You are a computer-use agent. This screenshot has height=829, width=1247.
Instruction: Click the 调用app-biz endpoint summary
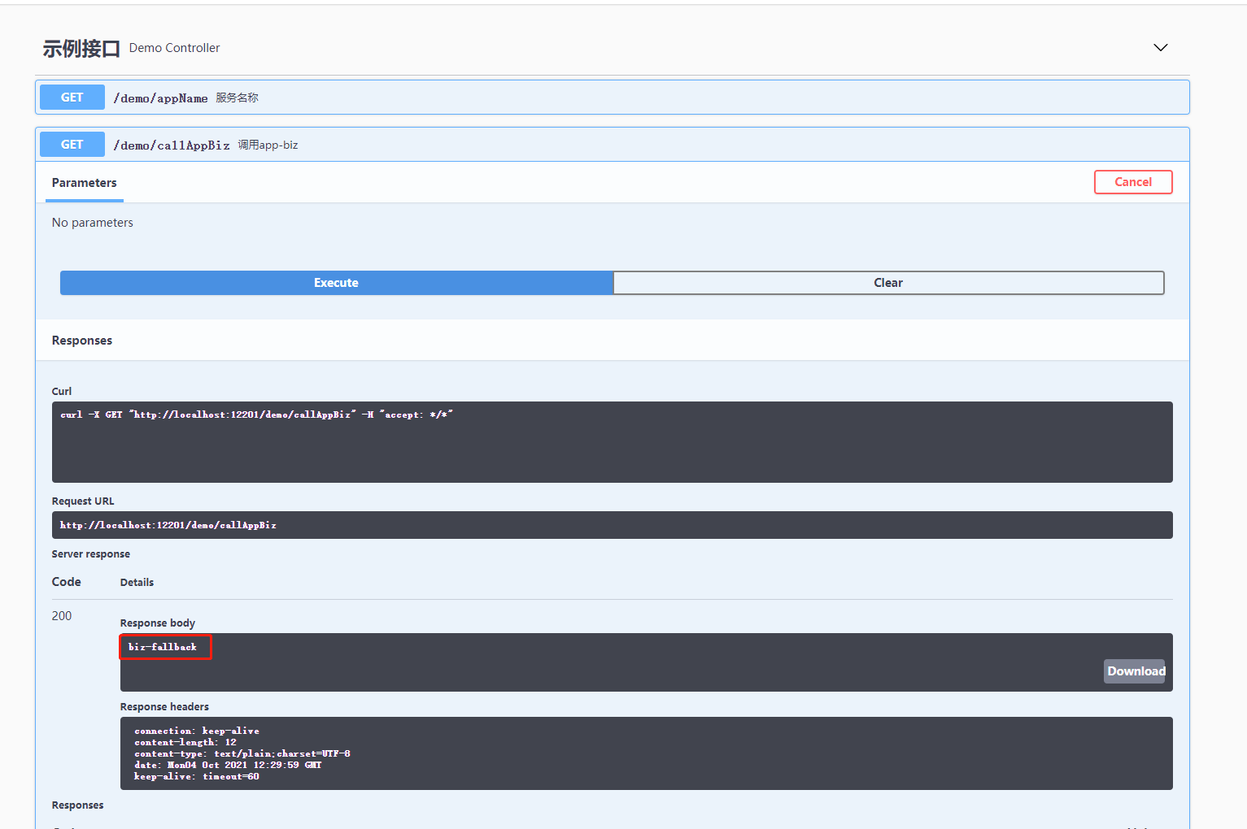click(268, 145)
